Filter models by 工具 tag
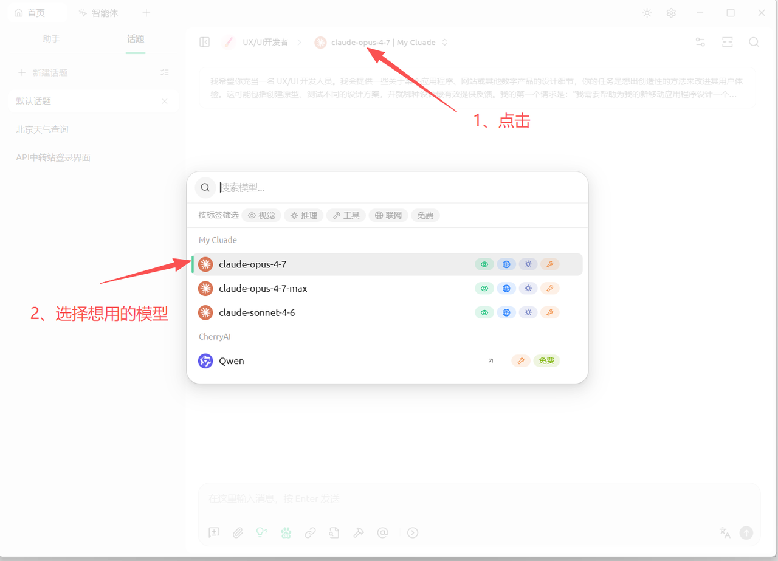 pyautogui.click(x=346, y=215)
